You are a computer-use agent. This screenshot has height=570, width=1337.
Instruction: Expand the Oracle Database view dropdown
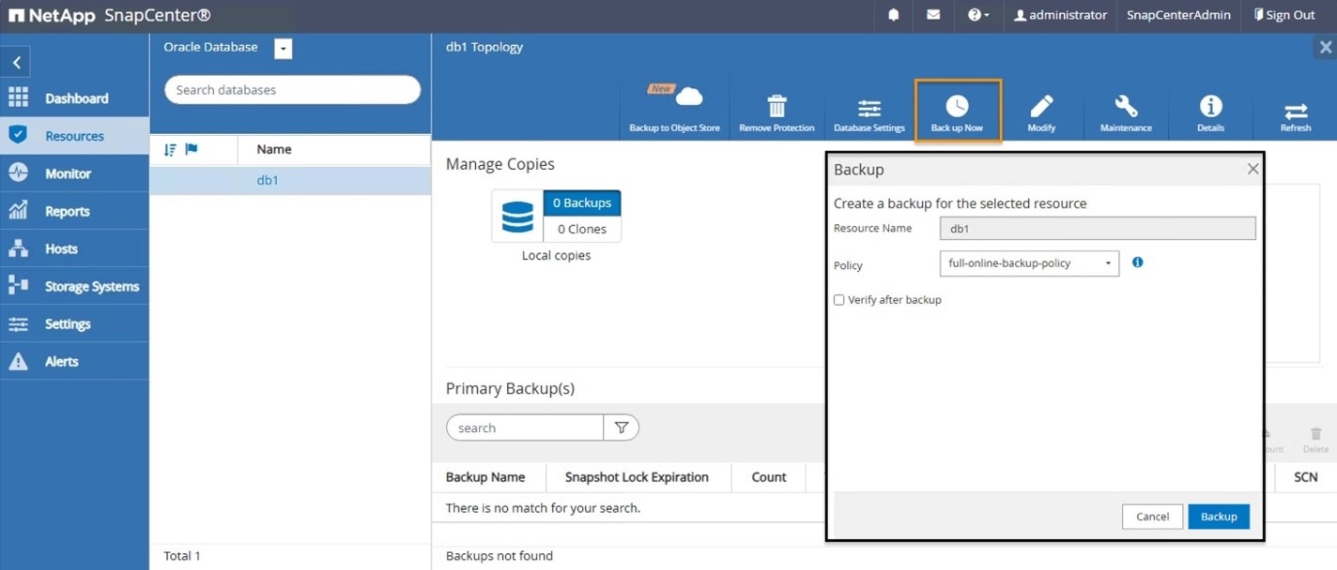283,49
